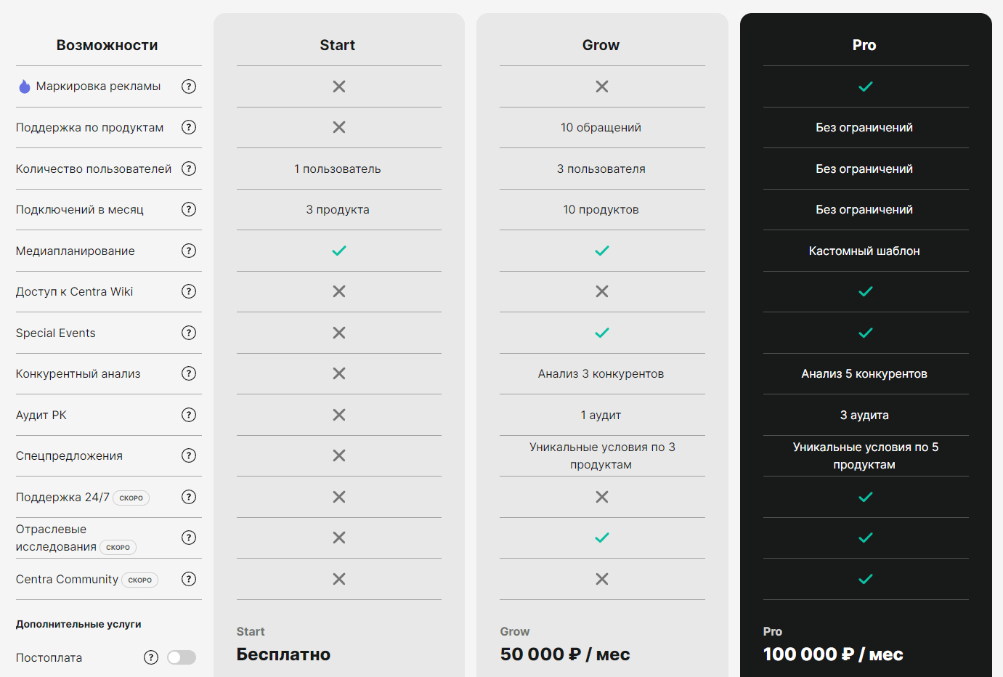Image resolution: width=1003 pixels, height=677 pixels.
Task: Open help tooltip for Поддержка по продуктам
Action: click(189, 127)
